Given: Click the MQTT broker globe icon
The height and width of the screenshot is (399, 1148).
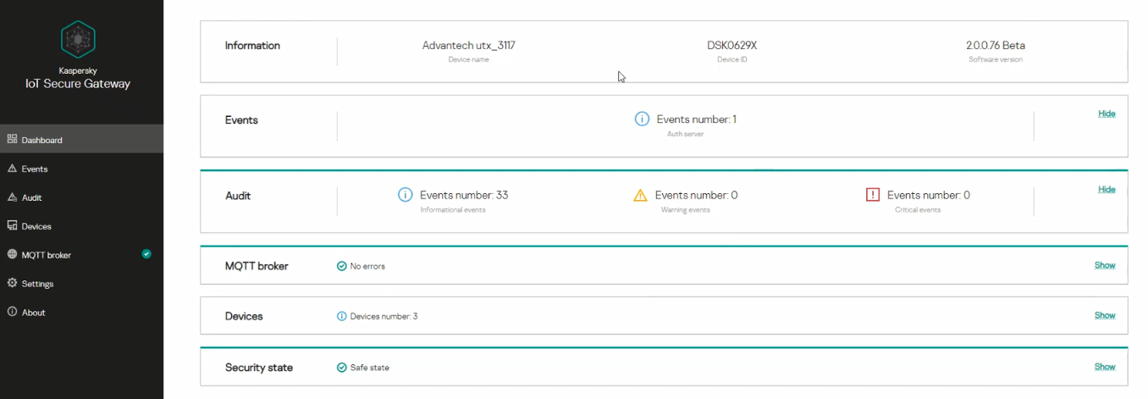Looking at the screenshot, I should 13,255.
